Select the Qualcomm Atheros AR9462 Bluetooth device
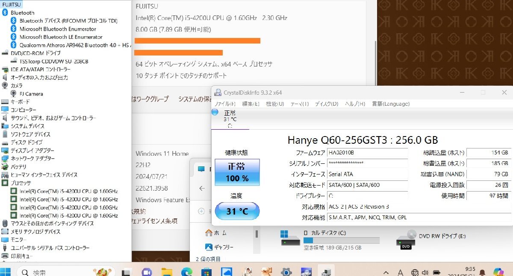 pos(75,45)
